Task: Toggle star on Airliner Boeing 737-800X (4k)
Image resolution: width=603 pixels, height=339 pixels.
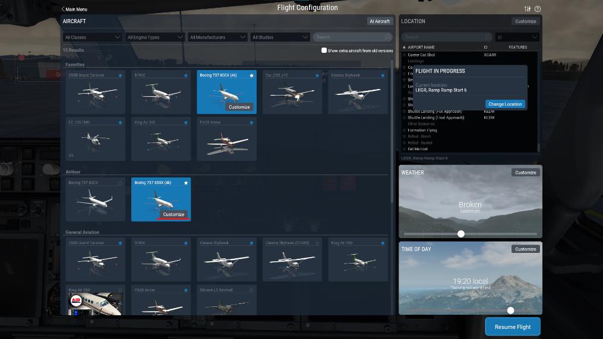Action: pyautogui.click(x=186, y=183)
